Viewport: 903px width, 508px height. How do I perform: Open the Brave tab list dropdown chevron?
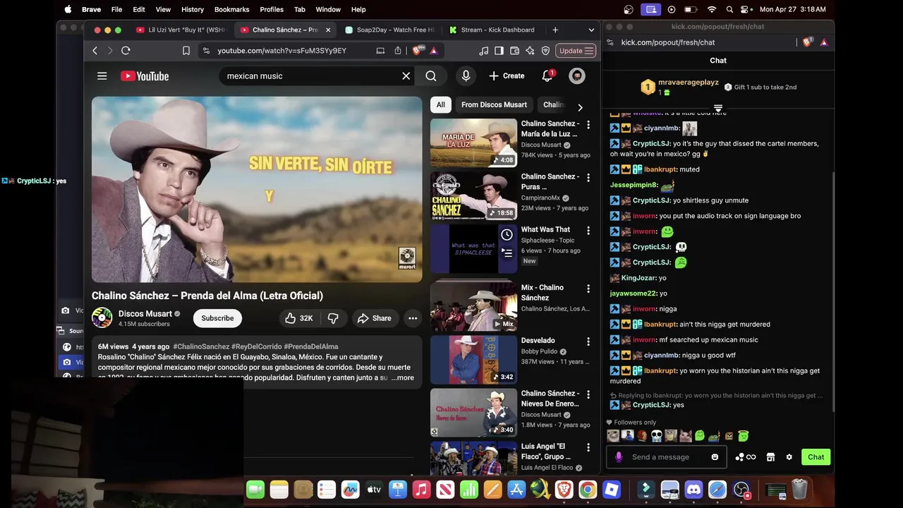pos(591,30)
